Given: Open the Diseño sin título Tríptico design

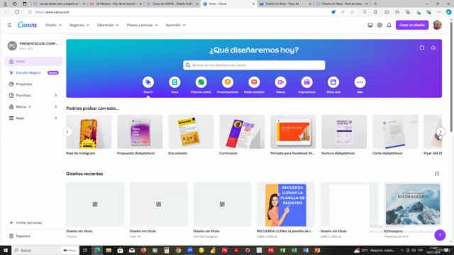Looking at the screenshot, I should [95, 204].
